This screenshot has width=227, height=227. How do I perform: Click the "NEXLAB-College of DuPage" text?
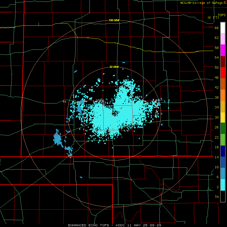202,3
